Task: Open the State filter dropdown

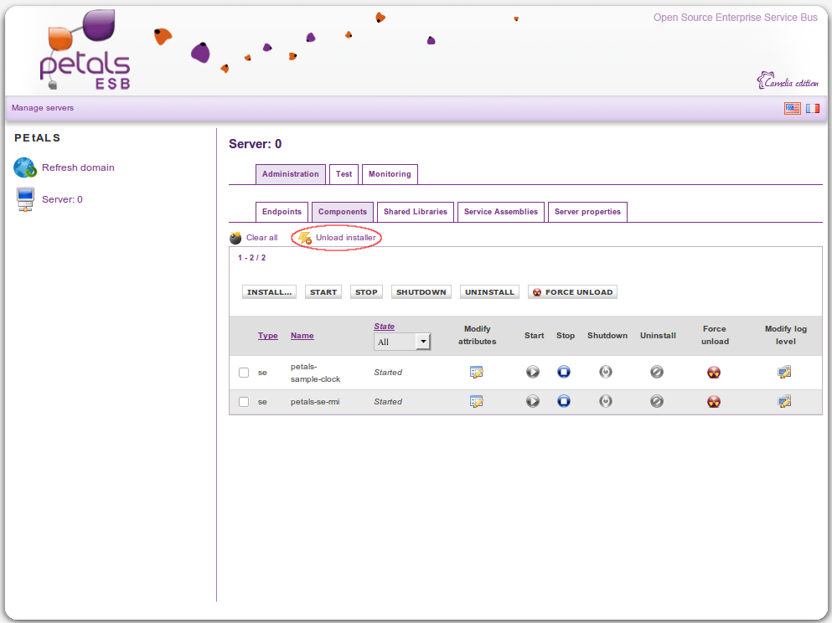Action: [x=401, y=342]
